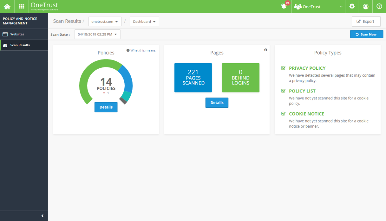Click the Scan Now button
386x221 pixels.
pyautogui.click(x=367, y=34)
